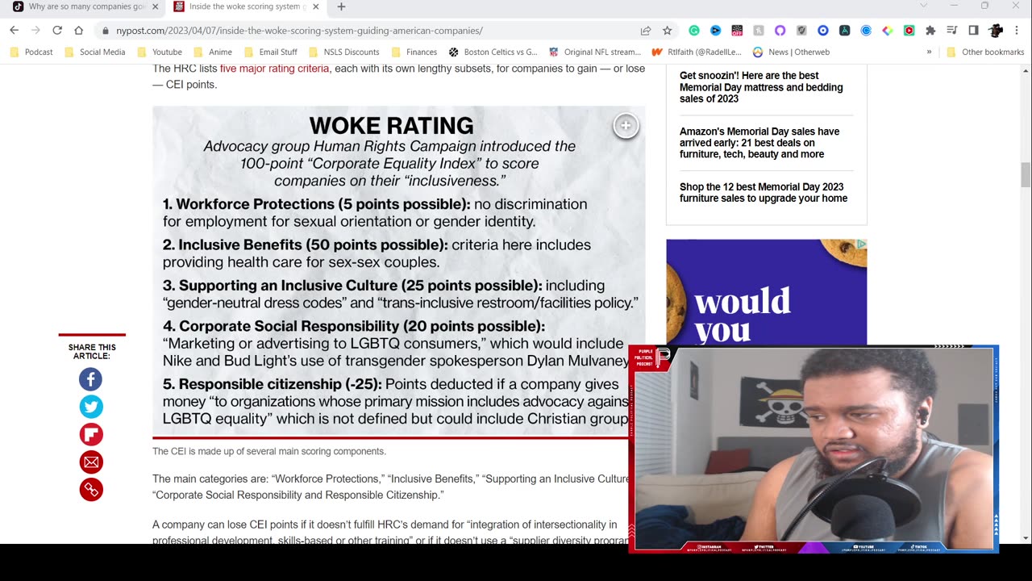Close the TikTok tab
This screenshot has width=1032, height=581.
pos(155,6)
